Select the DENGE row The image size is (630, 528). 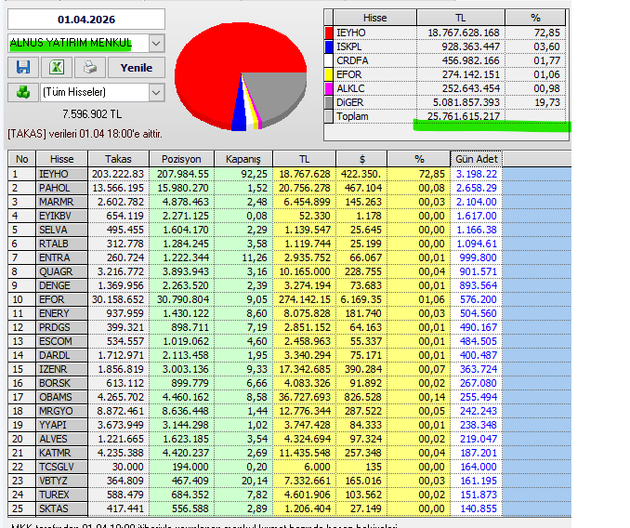point(289,285)
